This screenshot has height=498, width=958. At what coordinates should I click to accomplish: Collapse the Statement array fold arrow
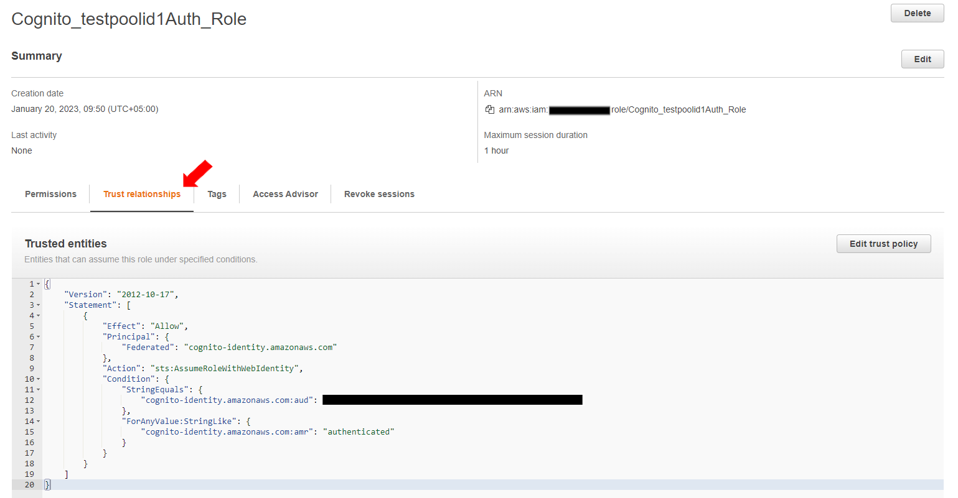click(38, 305)
